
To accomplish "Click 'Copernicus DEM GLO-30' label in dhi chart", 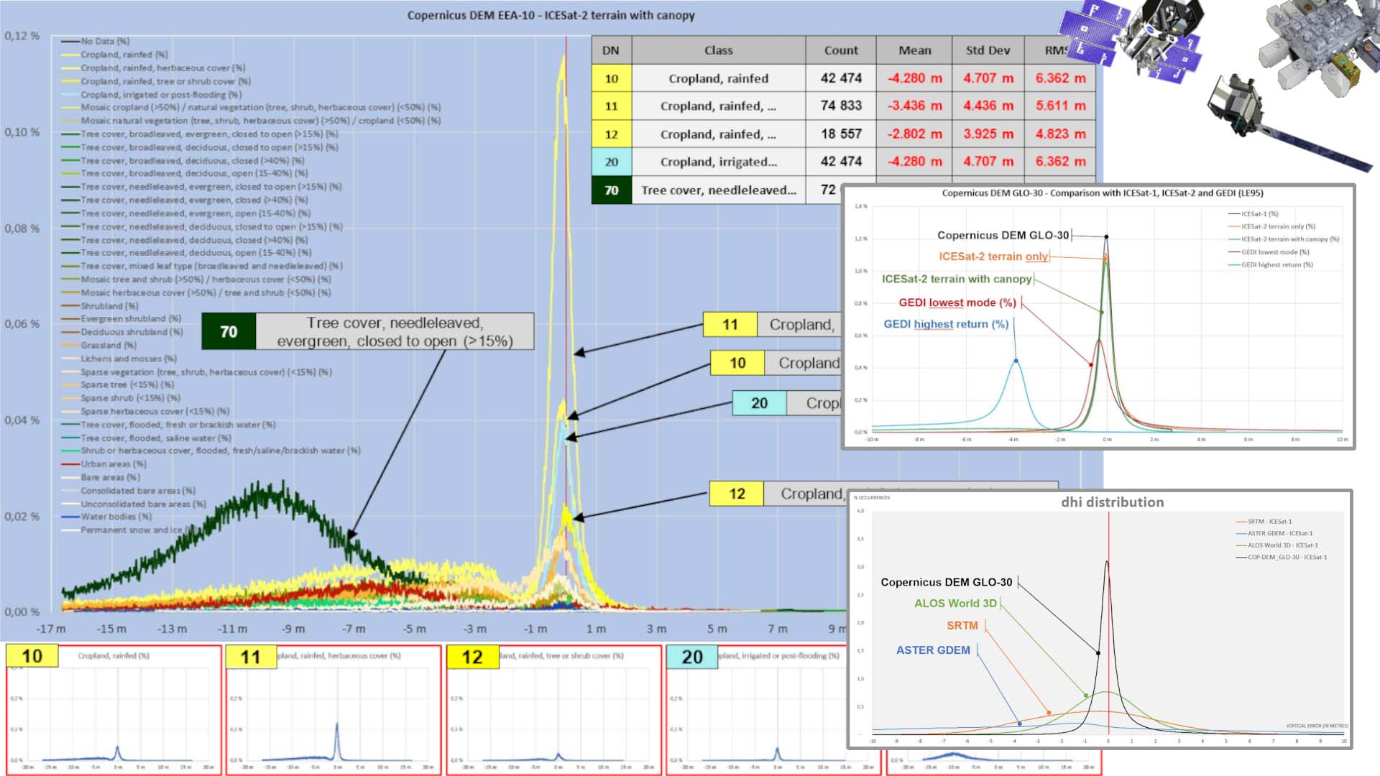I will 946,582.
